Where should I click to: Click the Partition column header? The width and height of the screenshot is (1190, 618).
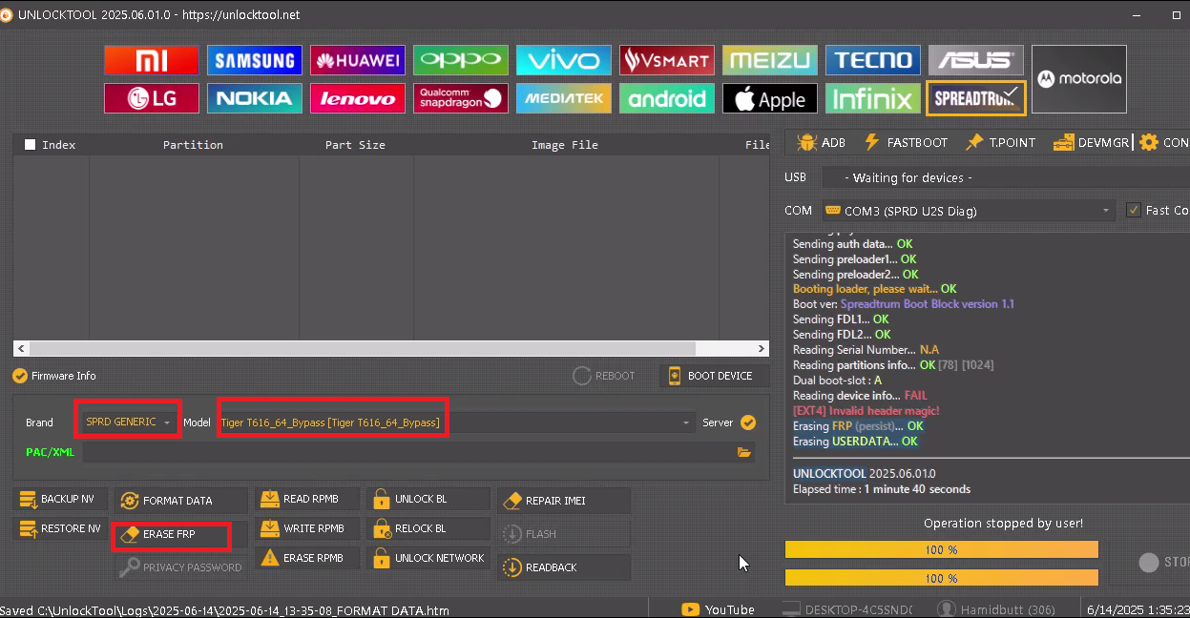click(193, 145)
